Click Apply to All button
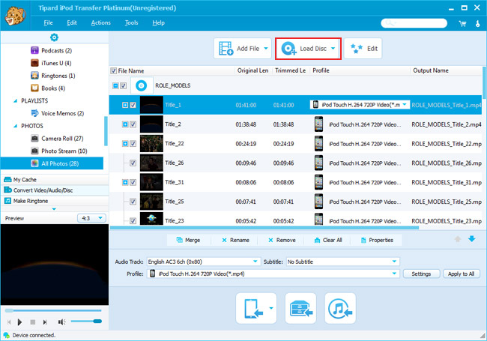The height and width of the screenshot is (341, 487). pos(462,274)
